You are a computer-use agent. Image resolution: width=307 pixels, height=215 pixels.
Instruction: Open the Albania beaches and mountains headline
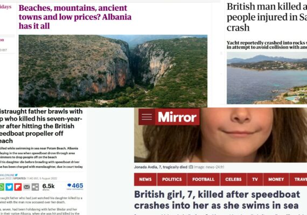75,17
